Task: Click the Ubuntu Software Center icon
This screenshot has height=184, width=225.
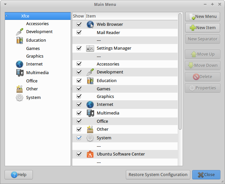Action: [90, 154]
